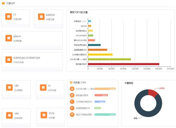Screen dimensions: 176x128
Task: Click the value 189
Action: tap(16, 86)
